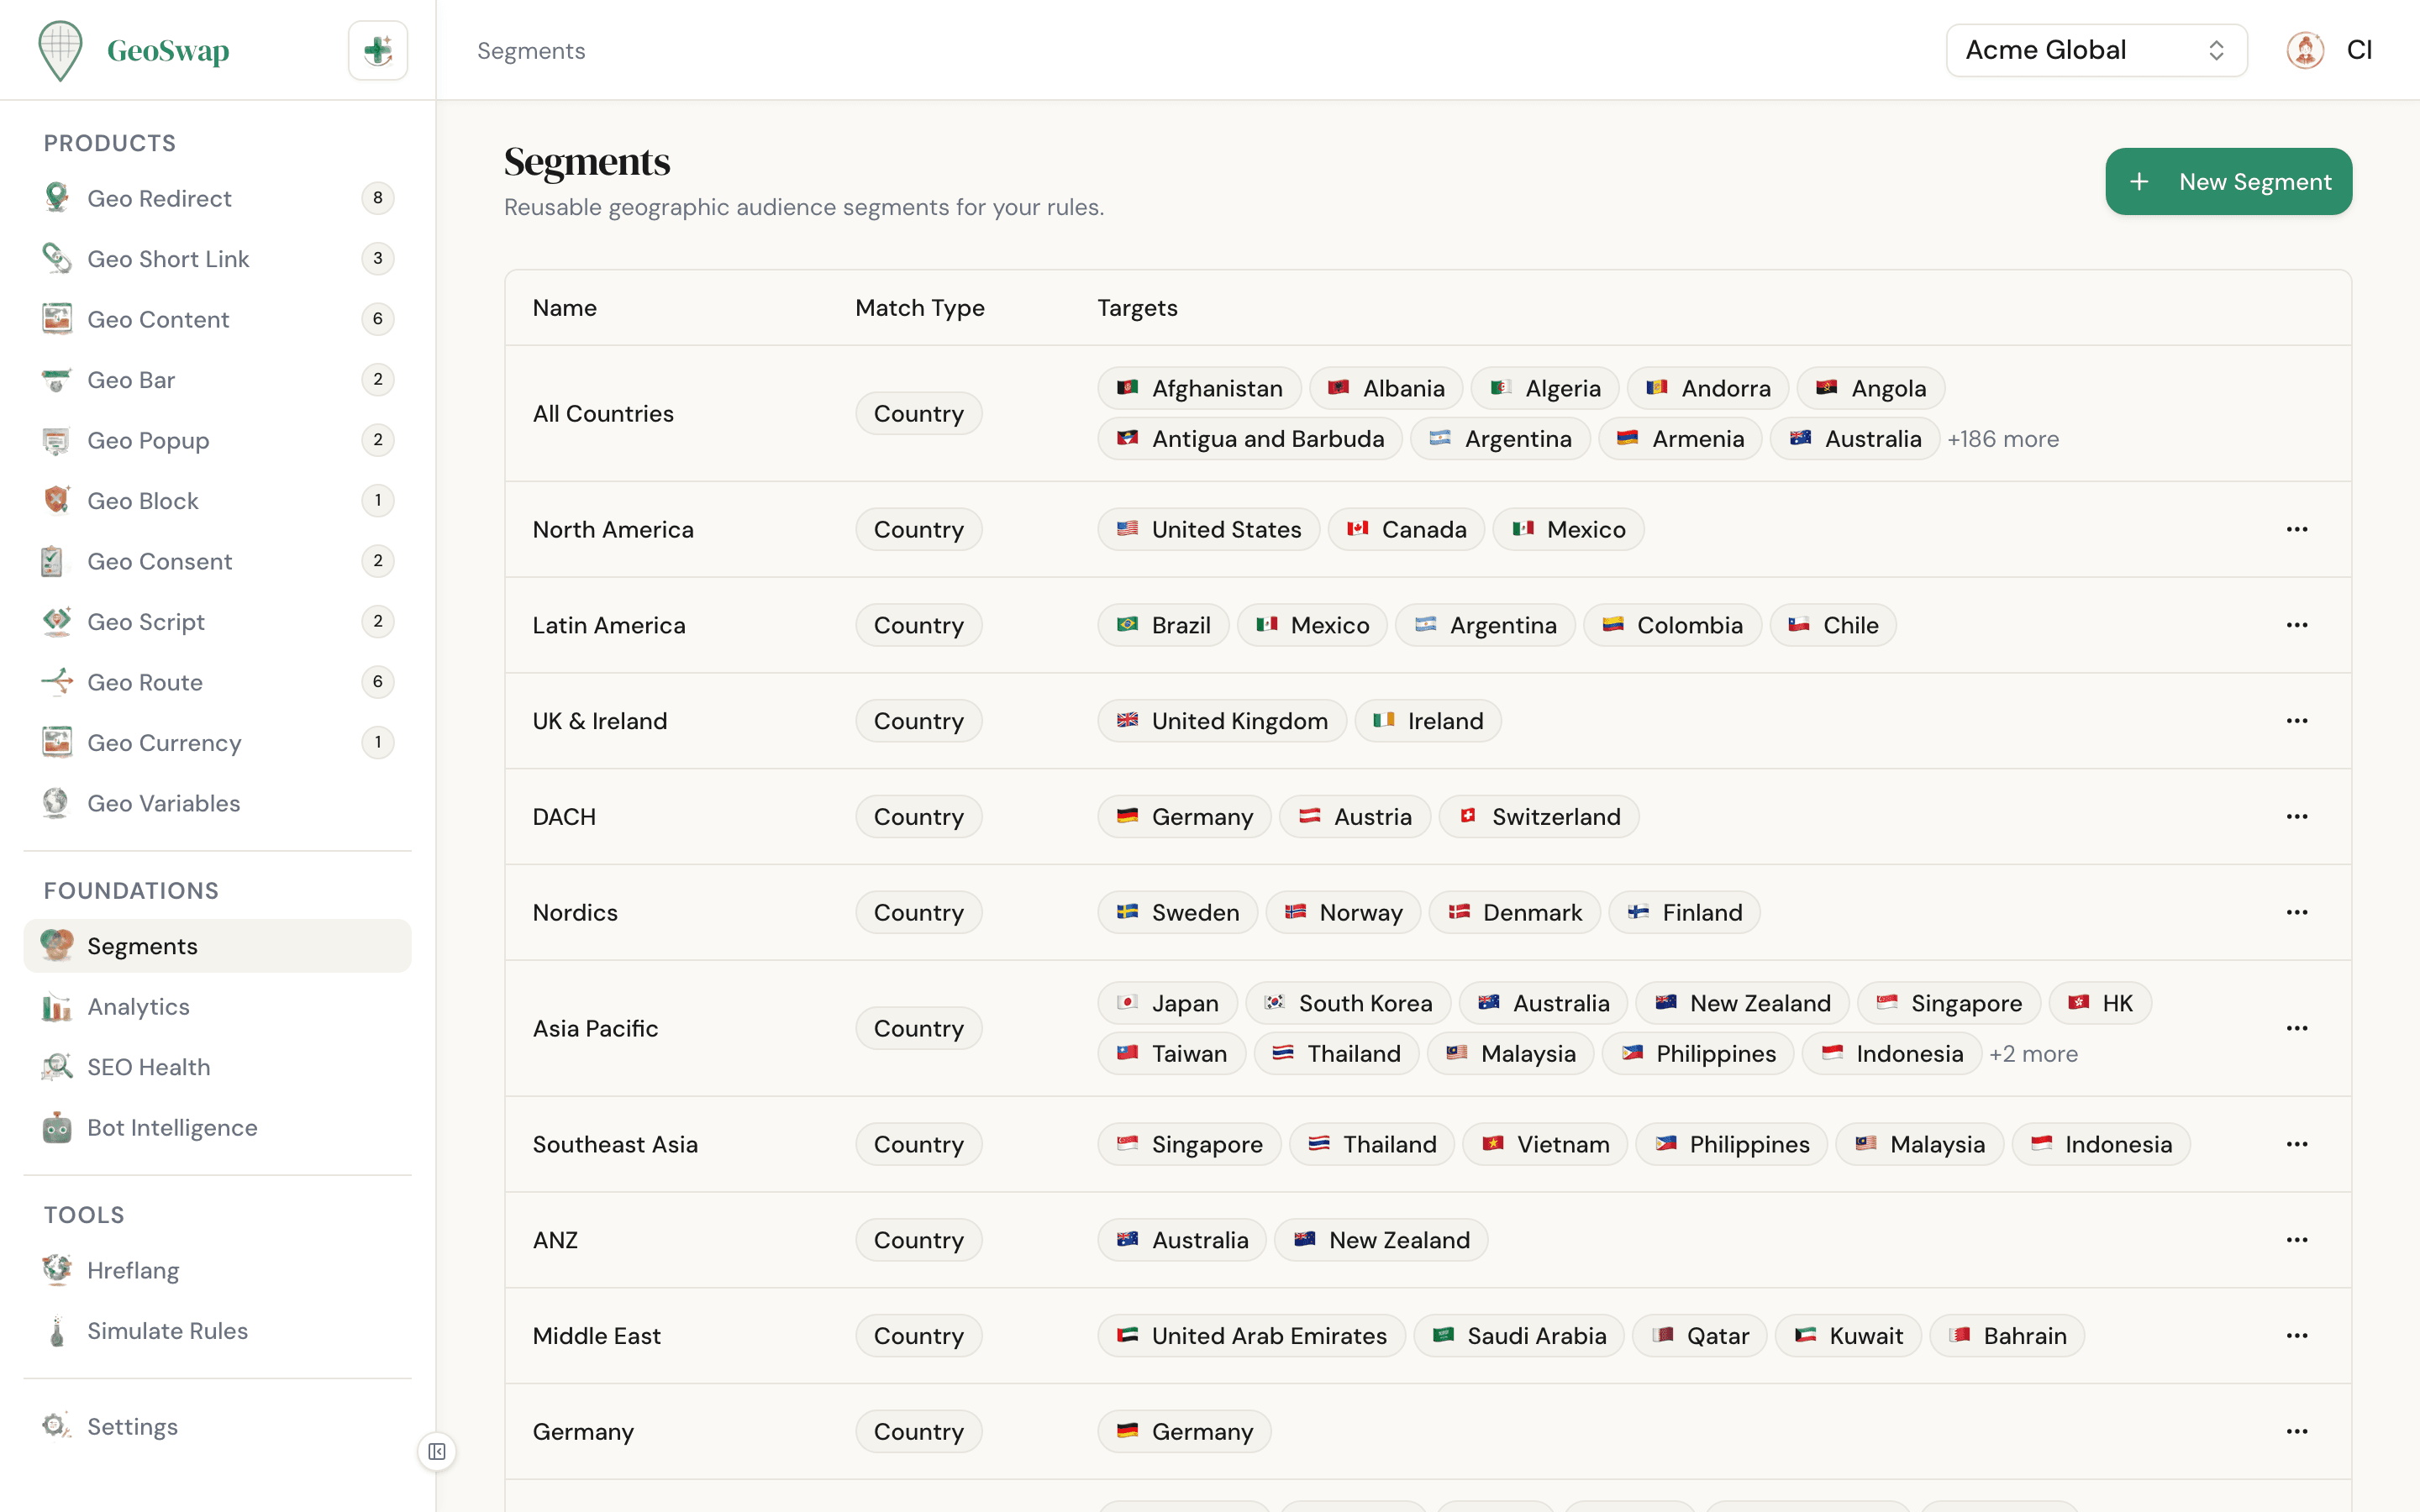Click the SEO Health magnifier icon
Image resolution: width=2420 pixels, height=1512 pixels.
point(57,1066)
